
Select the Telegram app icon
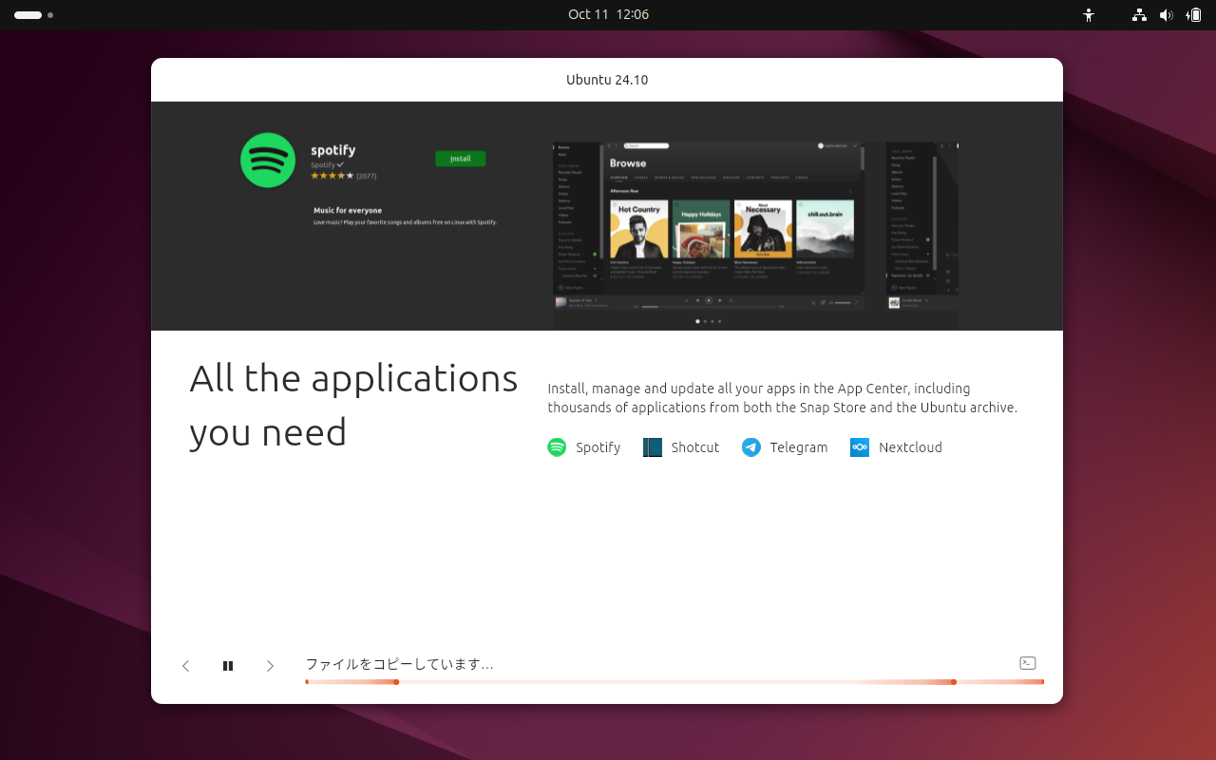tap(751, 446)
